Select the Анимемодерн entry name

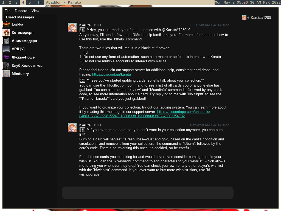(x=24, y=41)
